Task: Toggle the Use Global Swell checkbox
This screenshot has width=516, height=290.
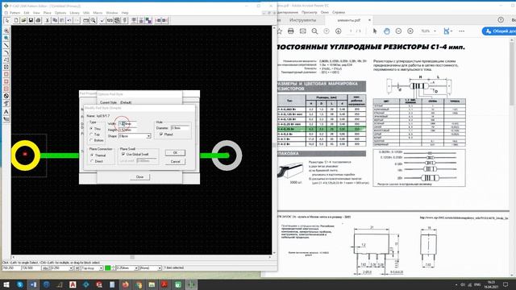Action: click(x=123, y=154)
